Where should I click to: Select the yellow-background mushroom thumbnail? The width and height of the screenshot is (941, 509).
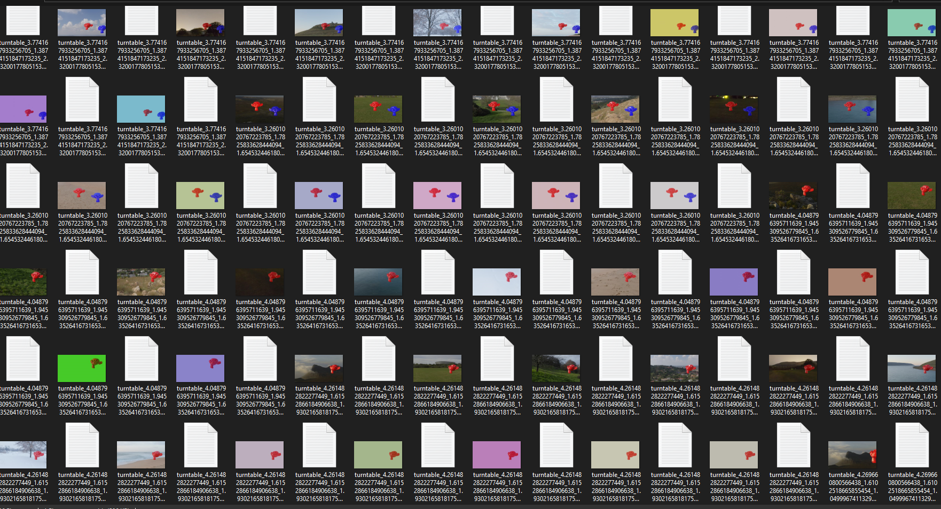click(675, 23)
